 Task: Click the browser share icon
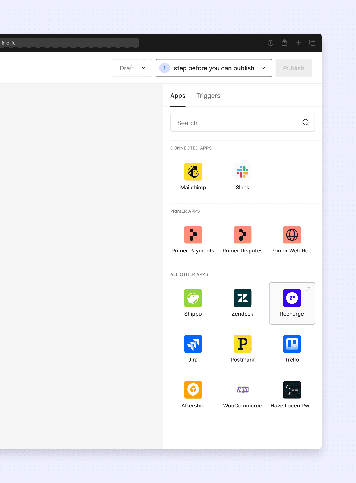pos(284,43)
